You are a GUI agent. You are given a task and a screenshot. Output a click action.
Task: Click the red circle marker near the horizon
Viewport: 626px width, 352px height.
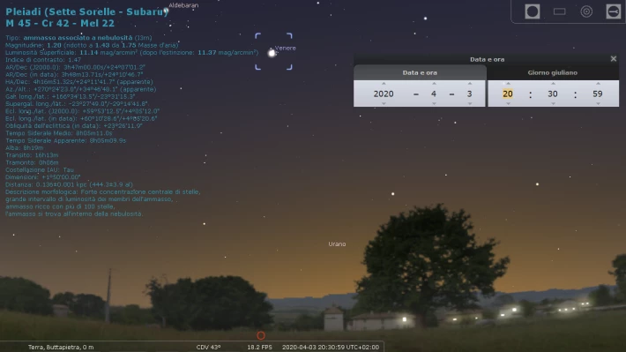tap(261, 335)
